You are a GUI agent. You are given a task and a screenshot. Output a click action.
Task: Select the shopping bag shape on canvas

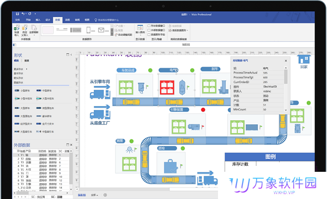(171, 166)
